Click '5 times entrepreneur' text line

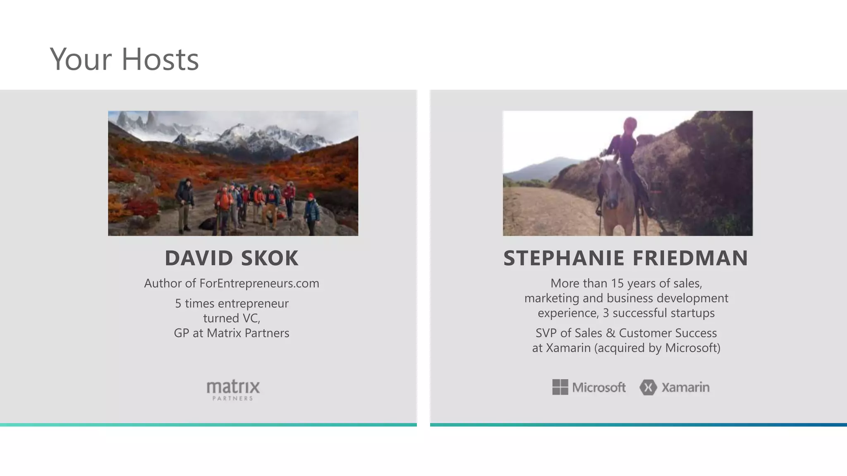pyautogui.click(x=232, y=303)
